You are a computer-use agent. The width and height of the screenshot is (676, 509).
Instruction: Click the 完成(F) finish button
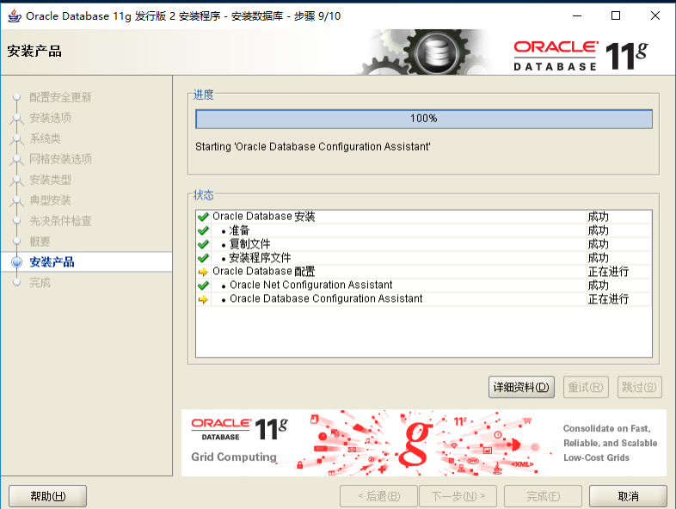[x=543, y=496]
